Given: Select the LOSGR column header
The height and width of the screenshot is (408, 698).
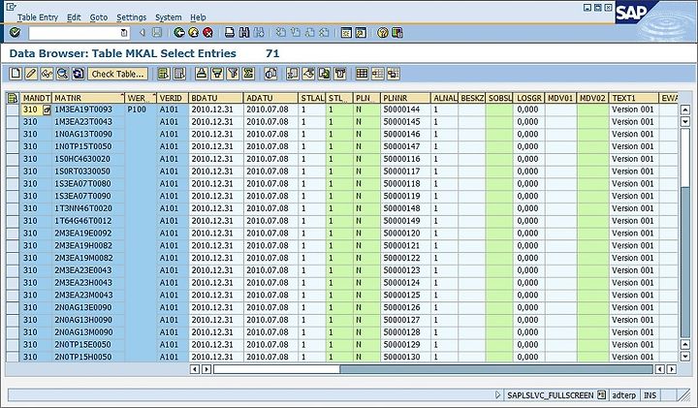Looking at the screenshot, I should click(529, 98).
